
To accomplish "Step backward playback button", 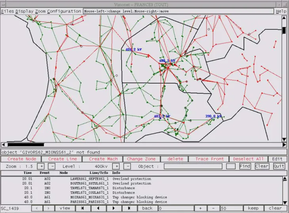I will pos(98,208).
